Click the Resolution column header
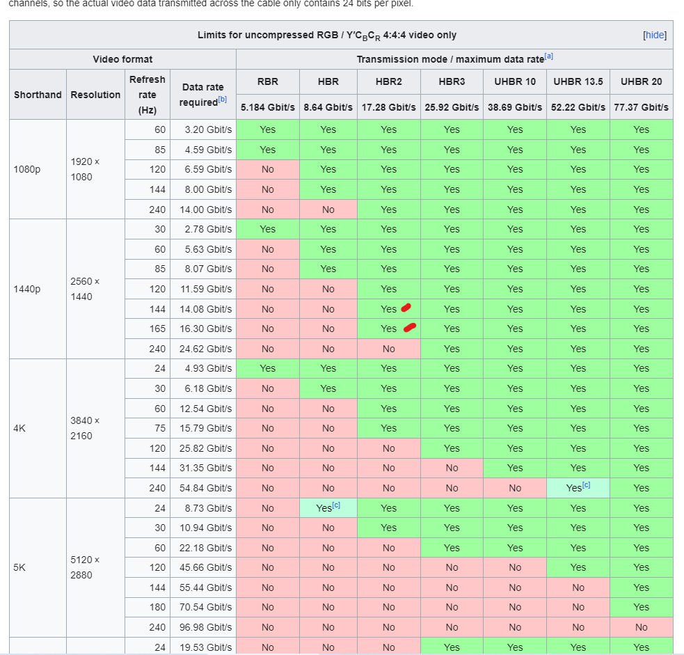 point(95,95)
